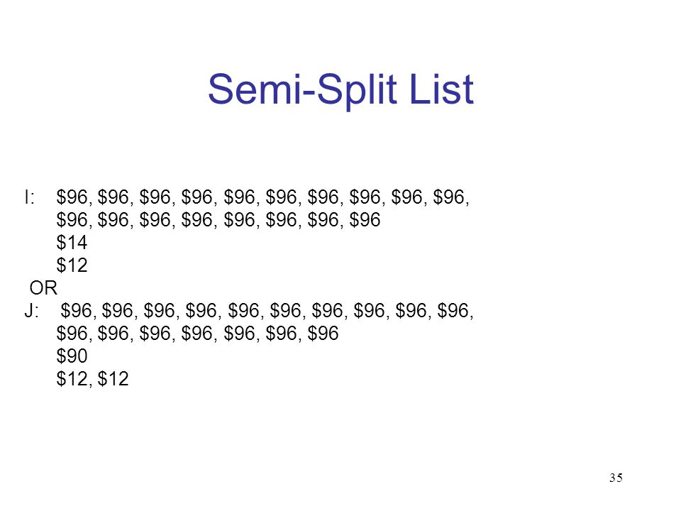Screen dimensions: 681x511
Task: Click the first $12 in the $12, $12 line
Action: coord(72,378)
